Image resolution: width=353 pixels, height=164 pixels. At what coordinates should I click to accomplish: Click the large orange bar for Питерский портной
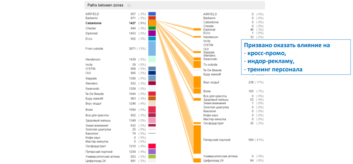click(x=197, y=139)
